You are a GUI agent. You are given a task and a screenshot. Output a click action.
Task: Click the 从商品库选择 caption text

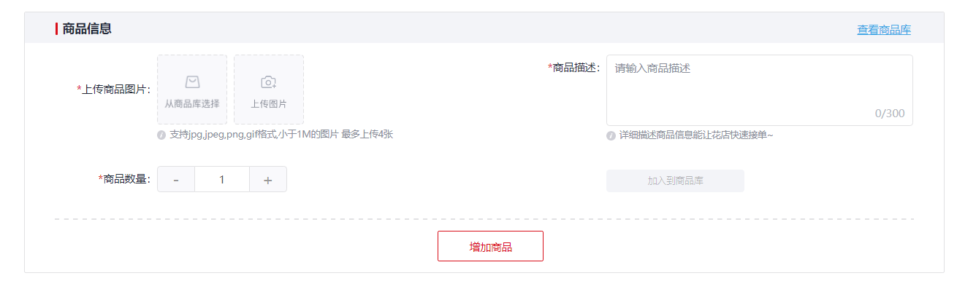pyautogui.click(x=192, y=104)
